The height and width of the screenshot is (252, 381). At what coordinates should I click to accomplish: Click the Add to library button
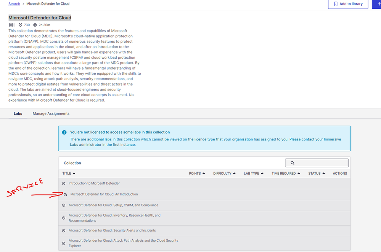pos(348,4)
